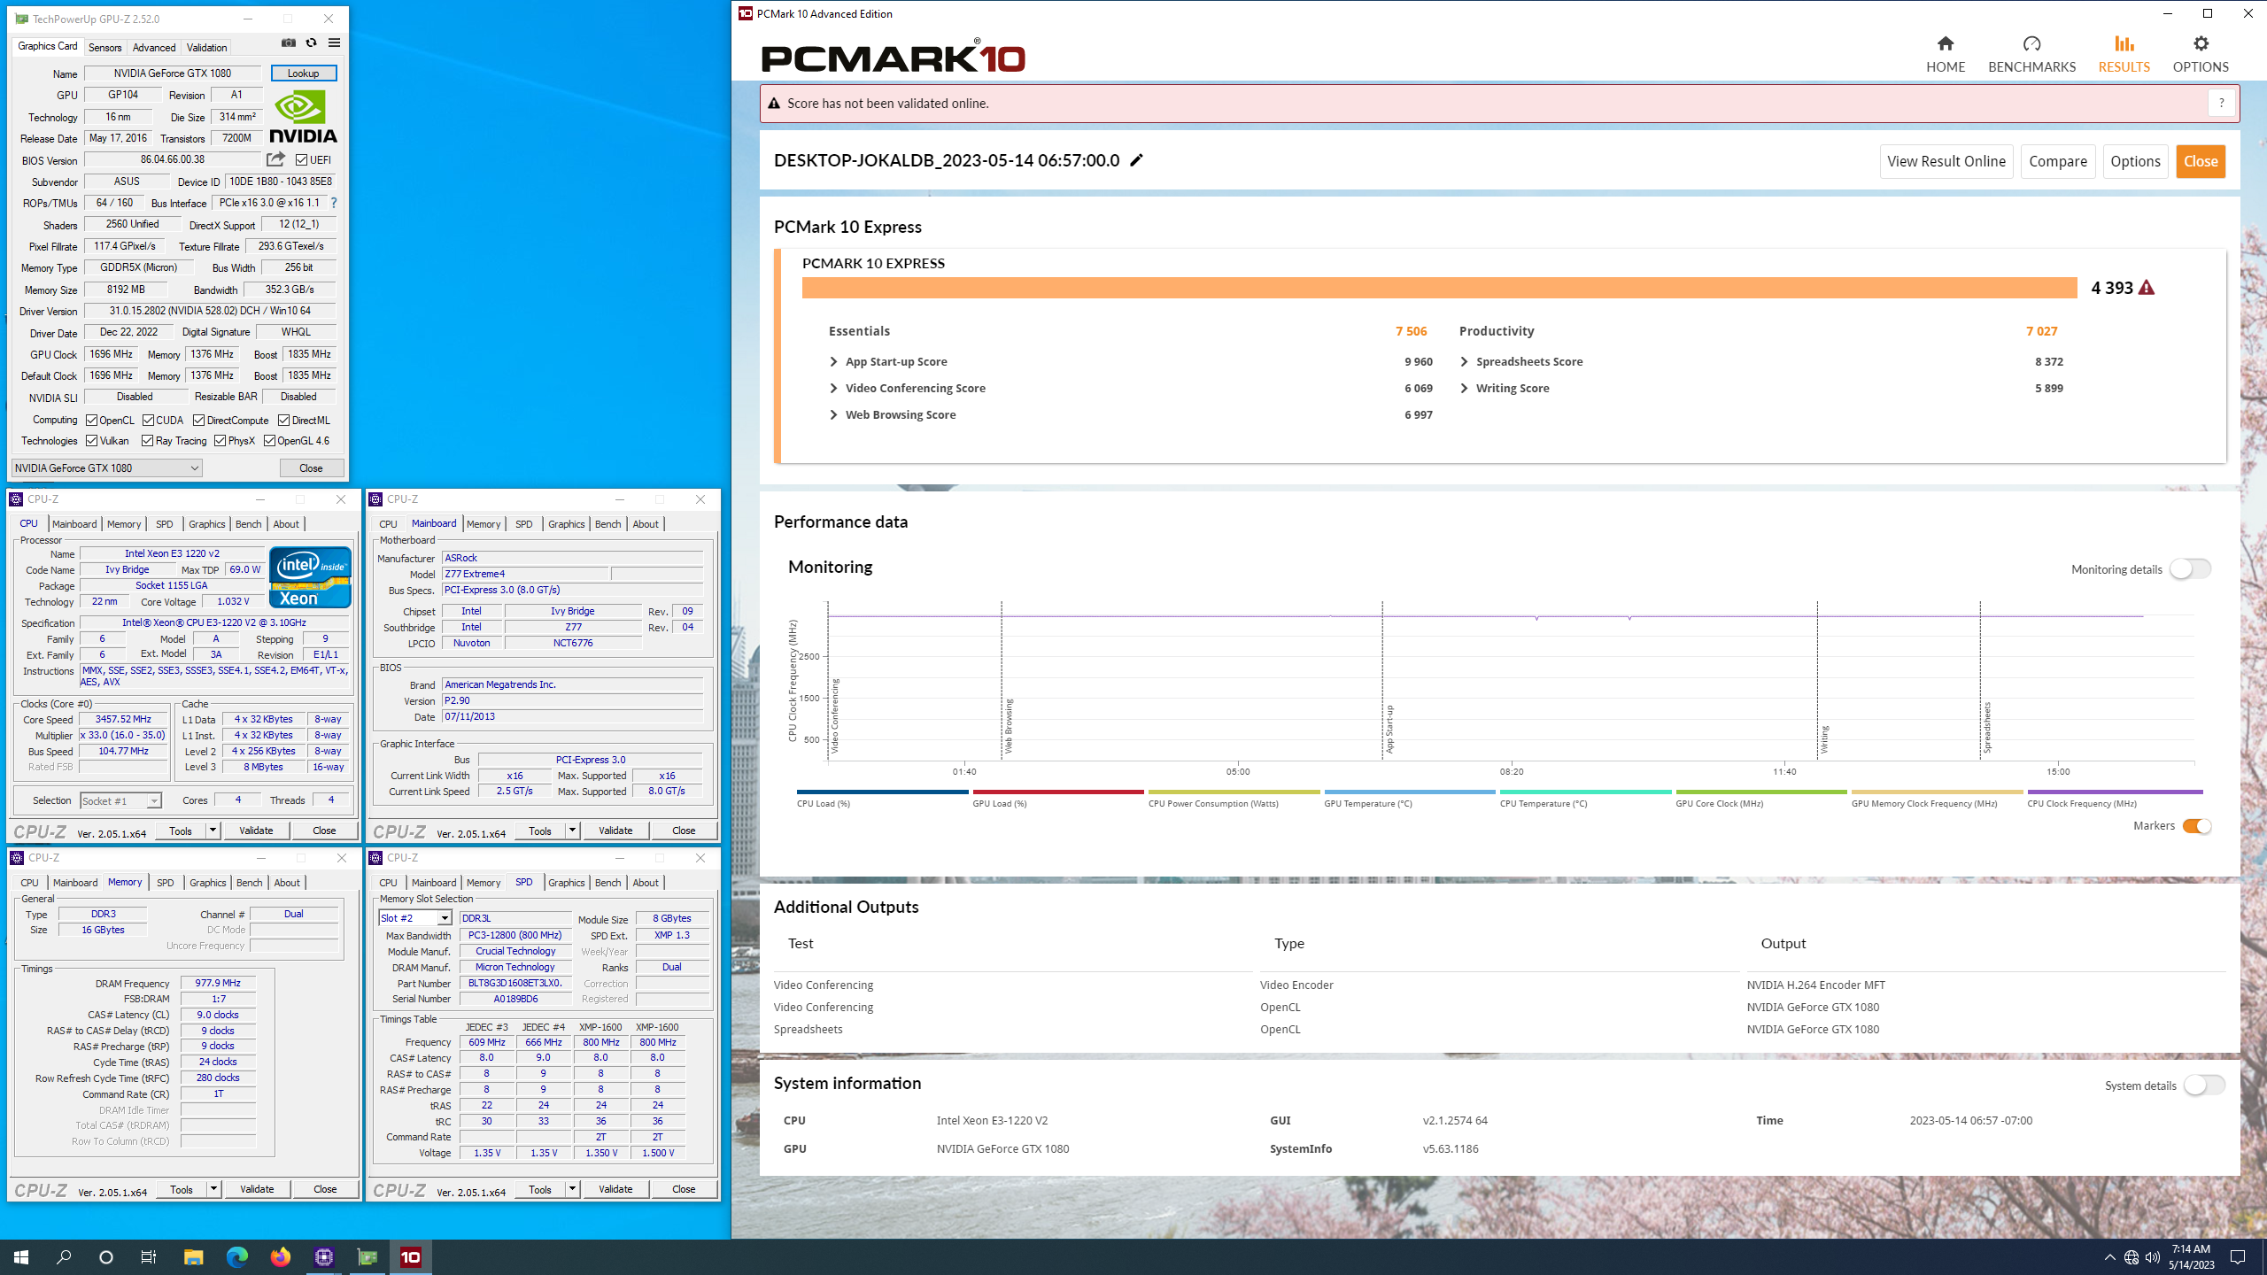Take a GPU-Z screenshot with camera icon

point(289,42)
